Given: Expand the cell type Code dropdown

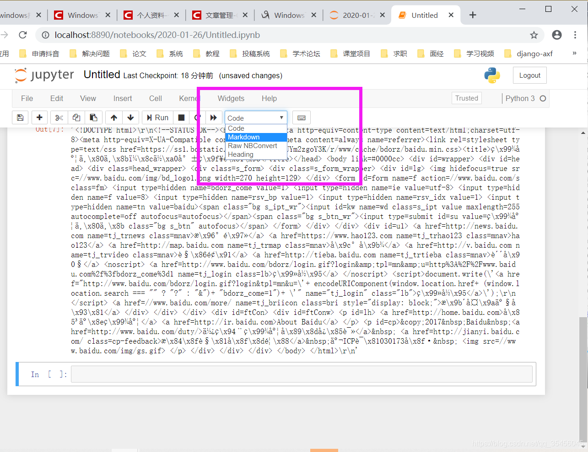Looking at the screenshot, I should tap(256, 118).
